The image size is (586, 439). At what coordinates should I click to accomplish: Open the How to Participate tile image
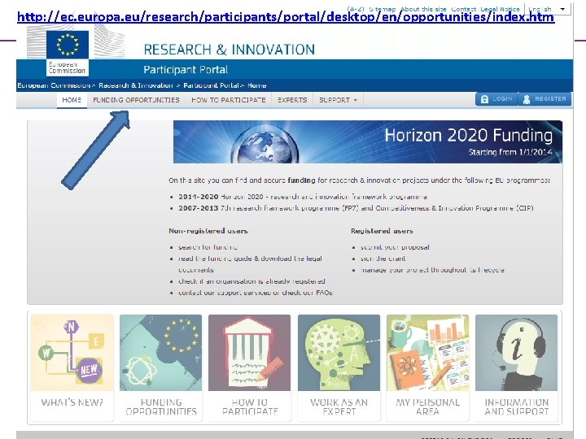[250, 353]
